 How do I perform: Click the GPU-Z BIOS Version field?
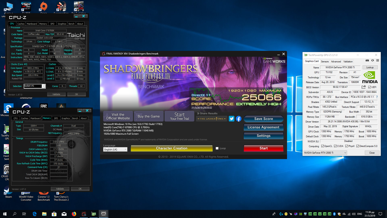pyautogui.click(x=340, y=87)
